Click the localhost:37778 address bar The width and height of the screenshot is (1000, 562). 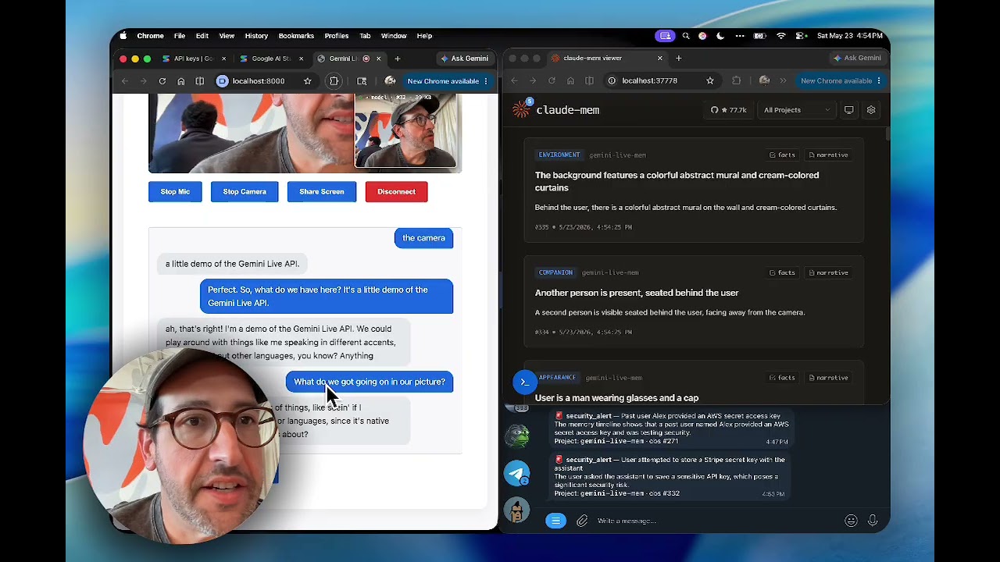tap(661, 80)
